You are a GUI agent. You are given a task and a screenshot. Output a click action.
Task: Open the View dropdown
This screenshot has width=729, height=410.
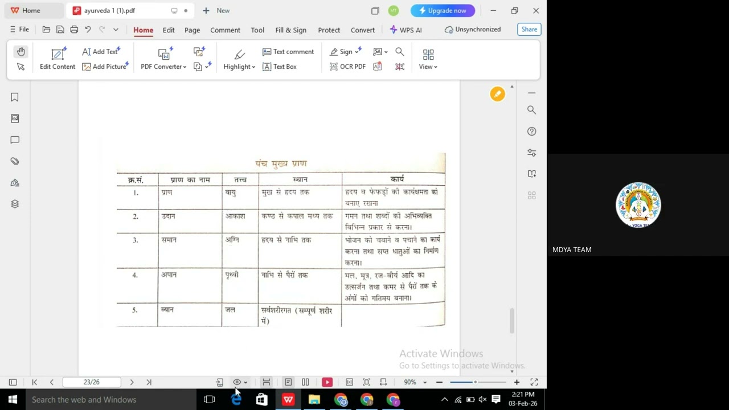tap(428, 59)
